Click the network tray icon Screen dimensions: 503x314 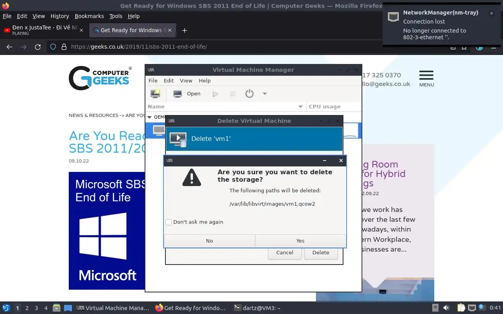pos(472,308)
